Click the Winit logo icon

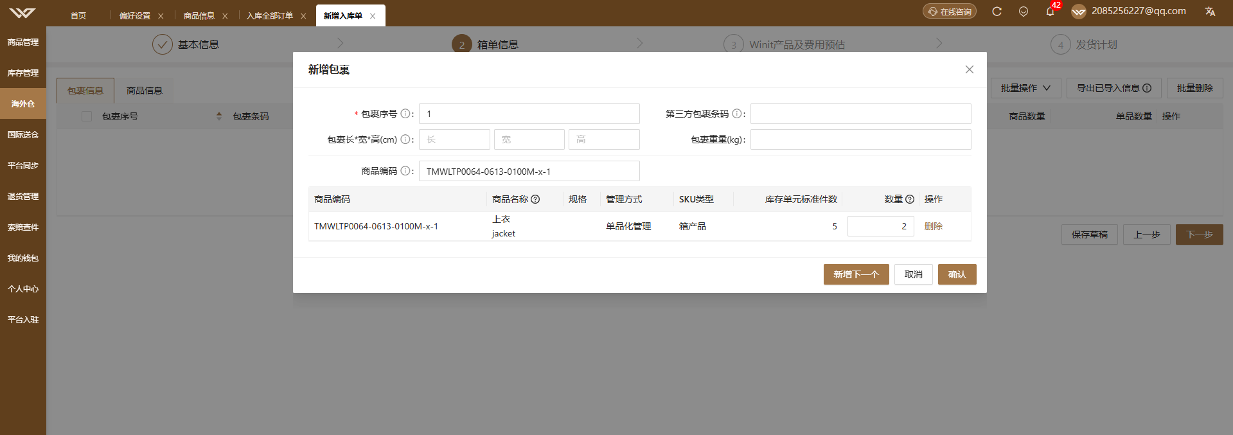(22, 13)
